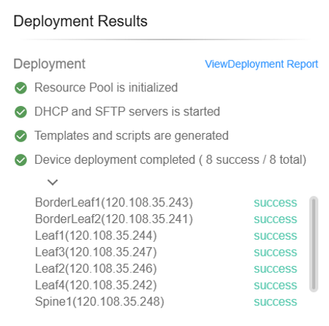Screen dimensions: 329x326
Task: Select Leaf3(120.108.35.247) entry
Action: [x=96, y=252]
